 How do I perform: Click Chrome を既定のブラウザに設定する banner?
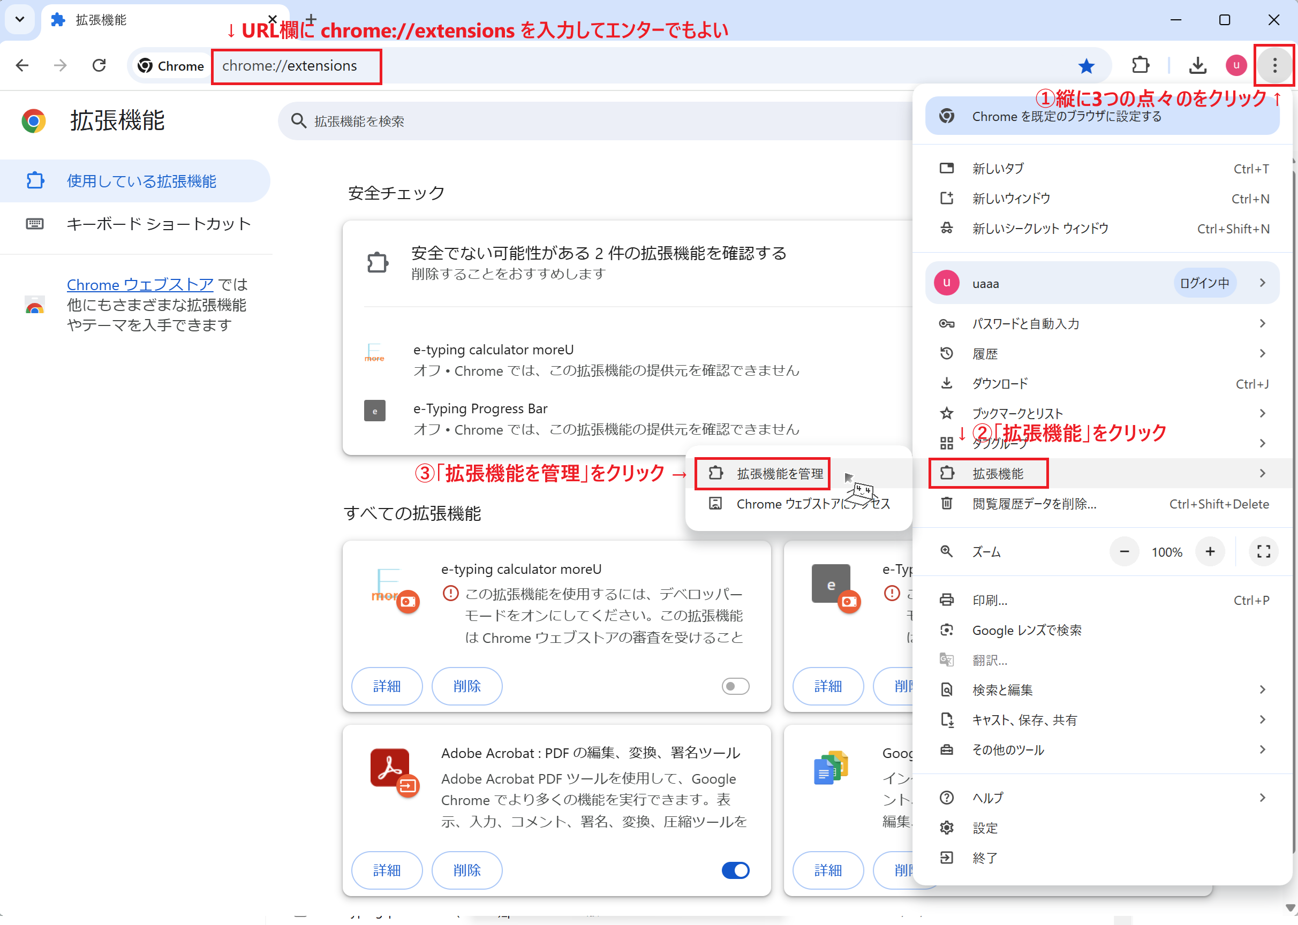pos(1102,116)
